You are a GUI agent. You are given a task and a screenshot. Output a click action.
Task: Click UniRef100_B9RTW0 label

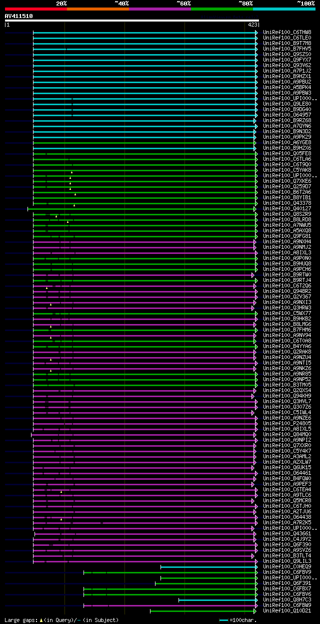[287, 274]
